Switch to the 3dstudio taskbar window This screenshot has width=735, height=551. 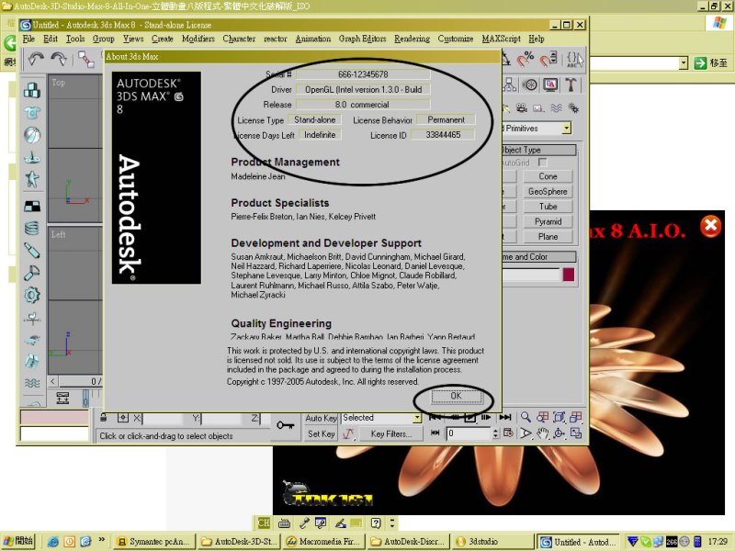[494, 542]
